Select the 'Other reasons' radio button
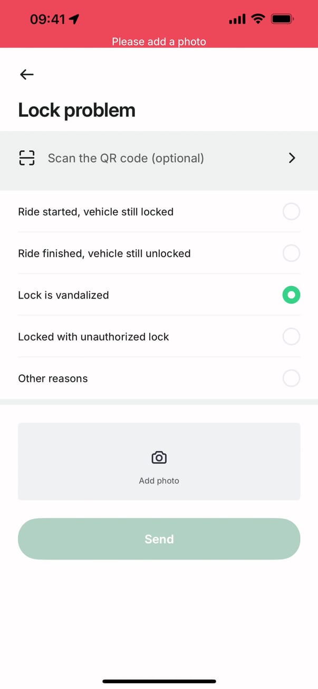Viewport: 318px width, 689px height. tap(291, 378)
